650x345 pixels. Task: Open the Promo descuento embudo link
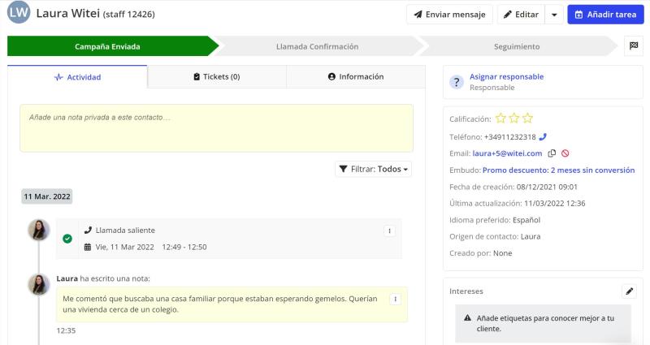558,170
